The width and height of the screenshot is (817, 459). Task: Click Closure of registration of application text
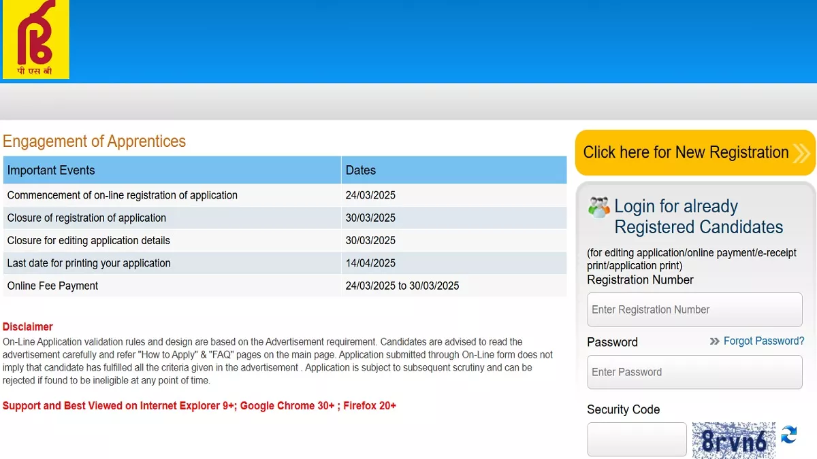pyautogui.click(x=86, y=218)
